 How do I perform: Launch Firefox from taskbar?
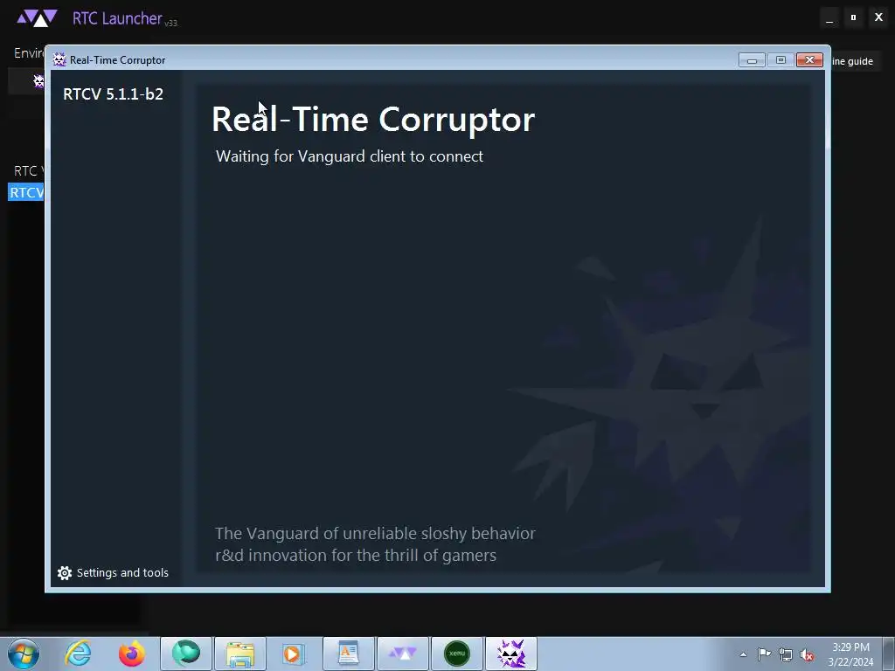[132, 654]
